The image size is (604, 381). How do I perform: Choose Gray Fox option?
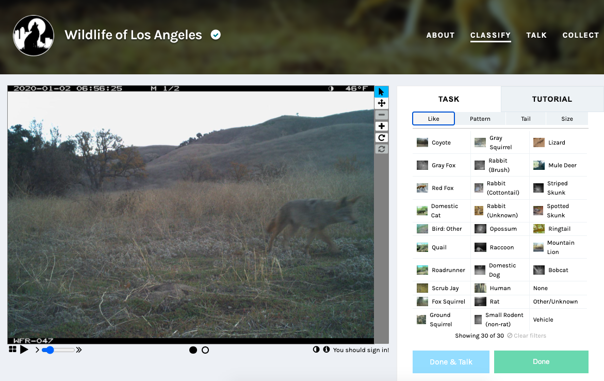442,165
